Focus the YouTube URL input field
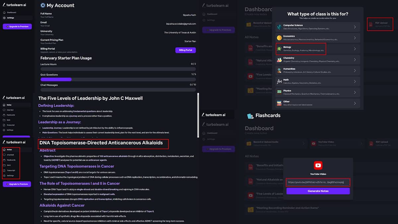This screenshot has height=224, width=398. click(318, 182)
